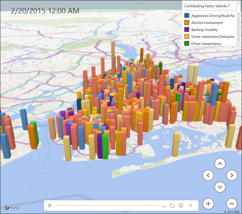Tilt the map up with the up arrow

(x=220, y=163)
